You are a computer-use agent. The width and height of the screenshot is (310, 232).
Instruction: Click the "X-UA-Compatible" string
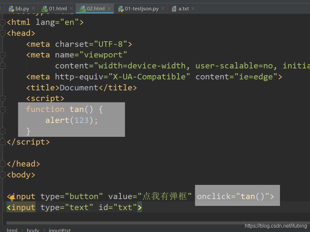[149, 77]
